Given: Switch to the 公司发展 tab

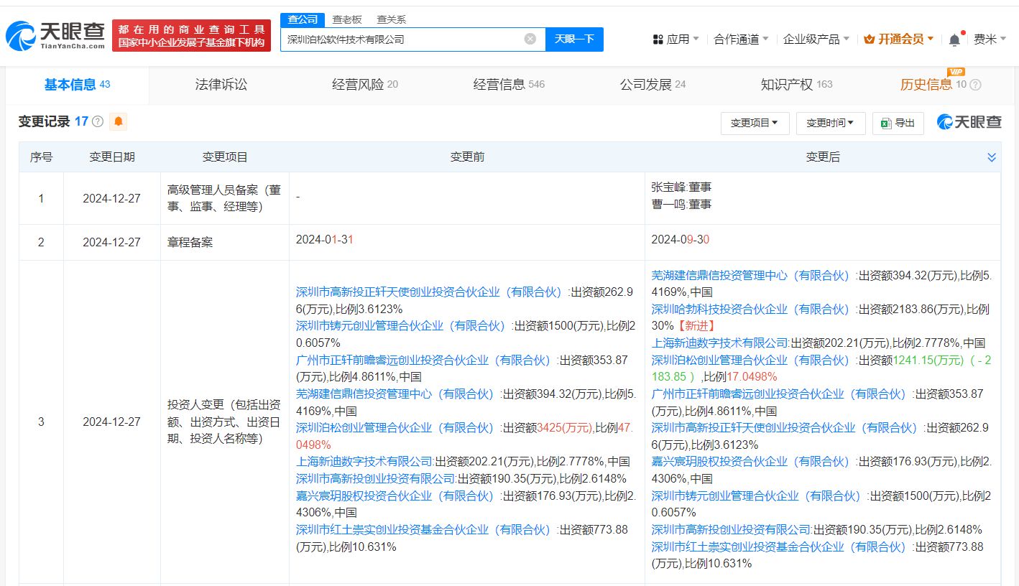Looking at the screenshot, I should [653, 85].
